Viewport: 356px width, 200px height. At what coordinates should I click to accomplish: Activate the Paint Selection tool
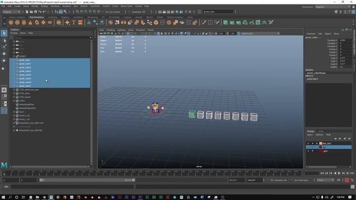click(4, 47)
